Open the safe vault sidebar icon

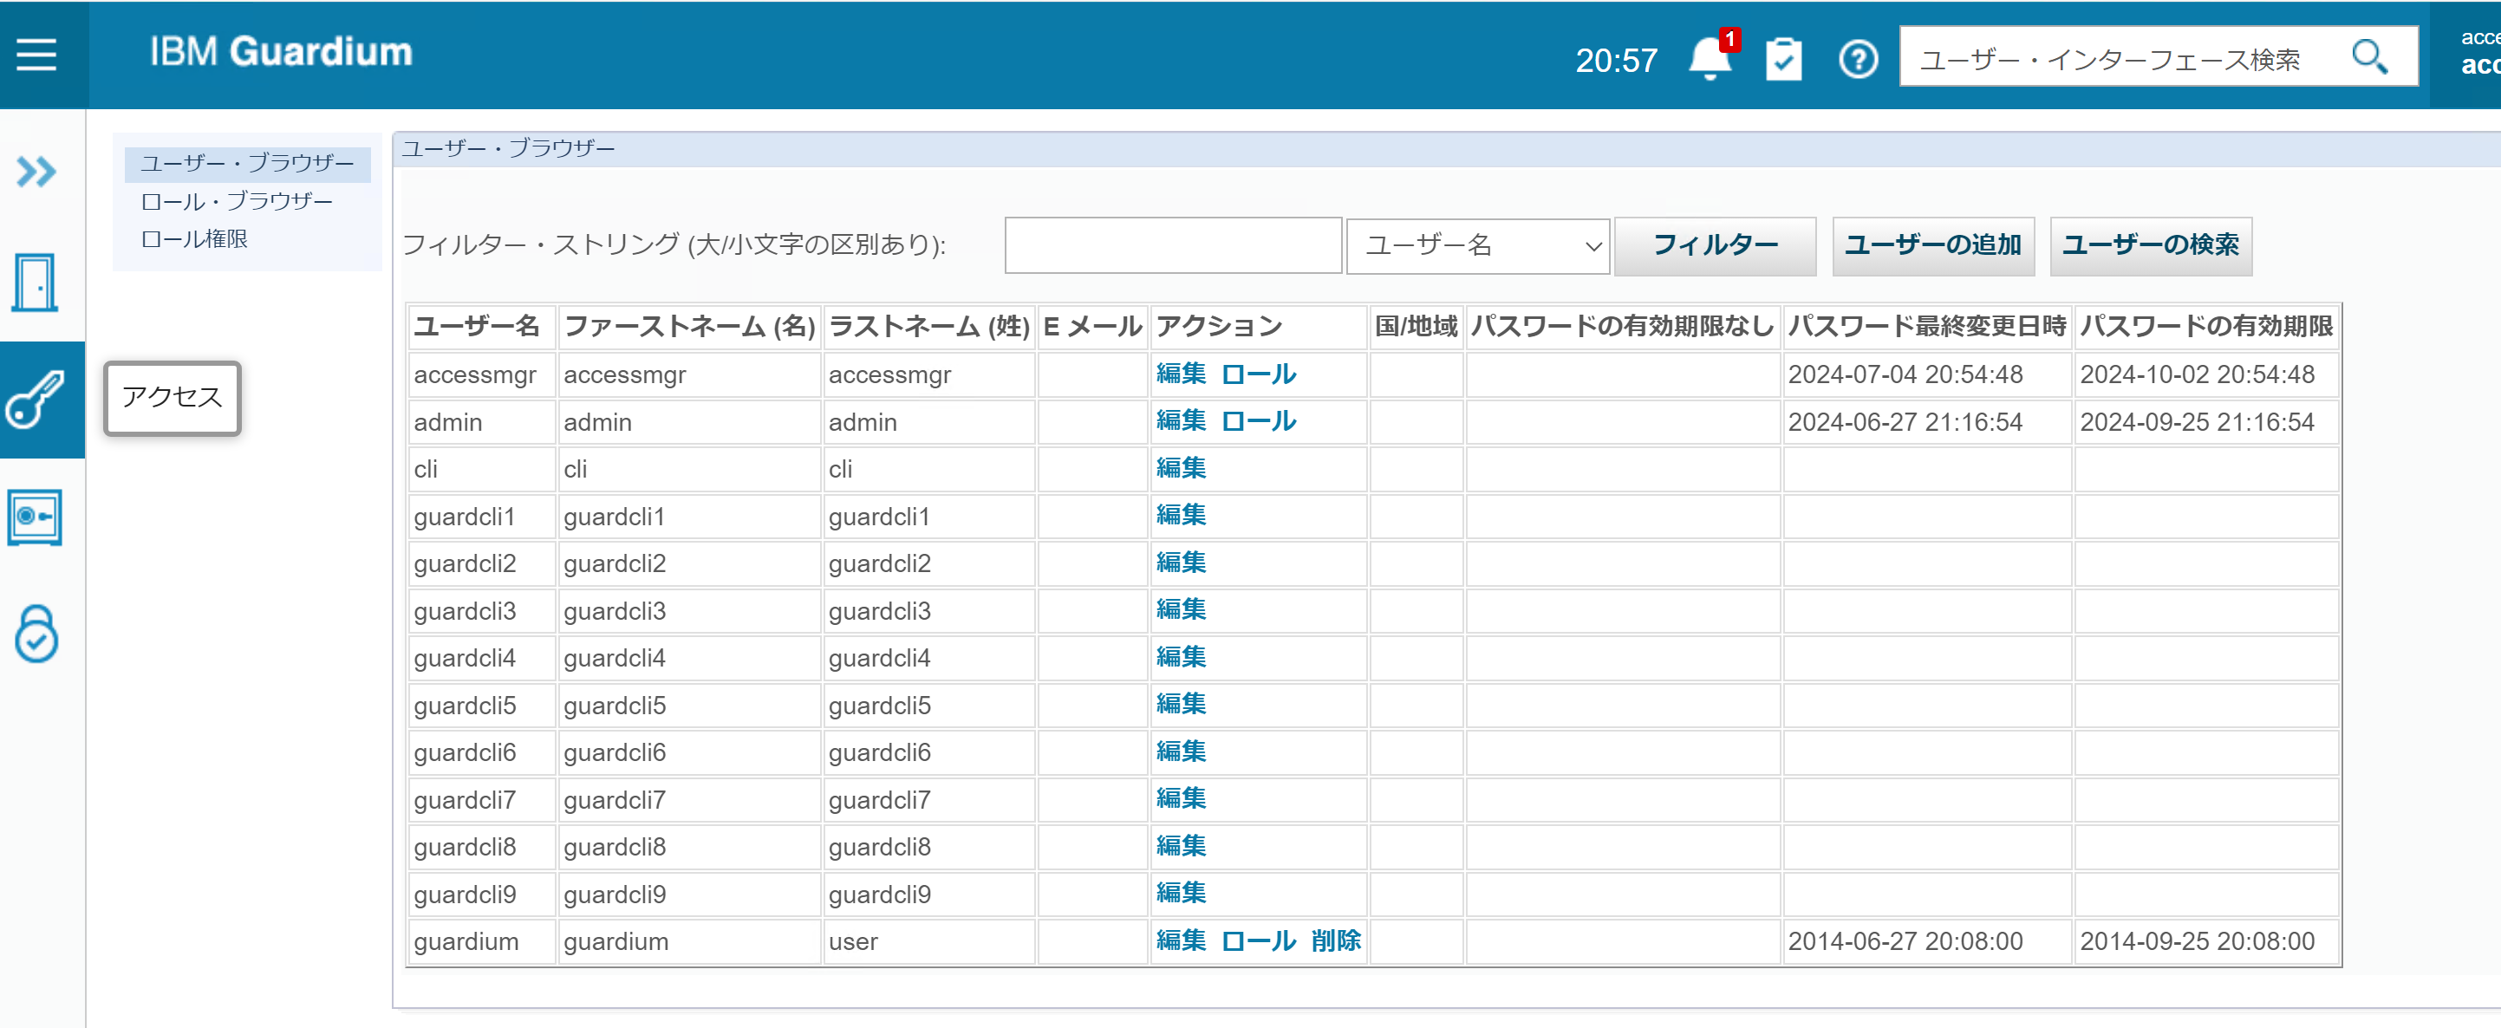point(36,517)
